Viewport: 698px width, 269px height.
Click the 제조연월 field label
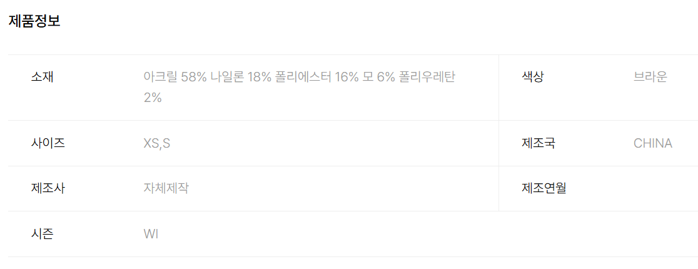pyautogui.click(x=544, y=188)
